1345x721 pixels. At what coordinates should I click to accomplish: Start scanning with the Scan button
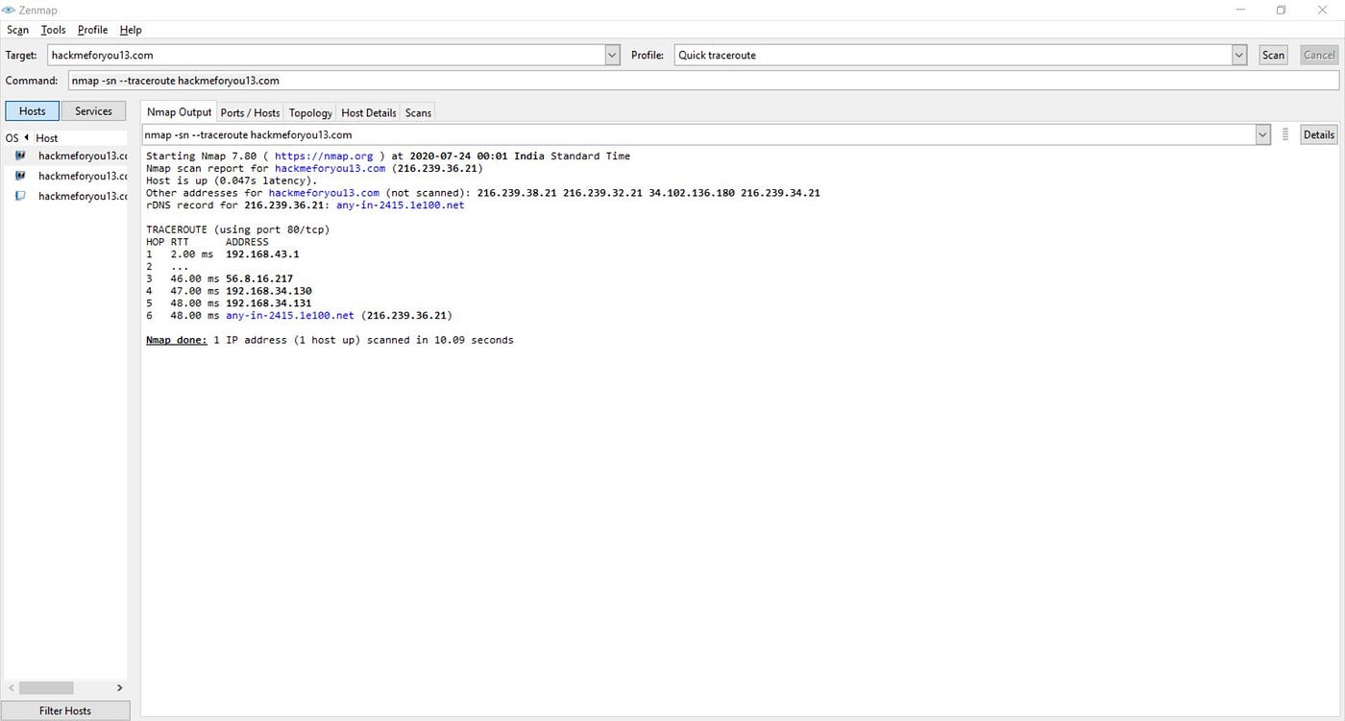pyautogui.click(x=1273, y=55)
